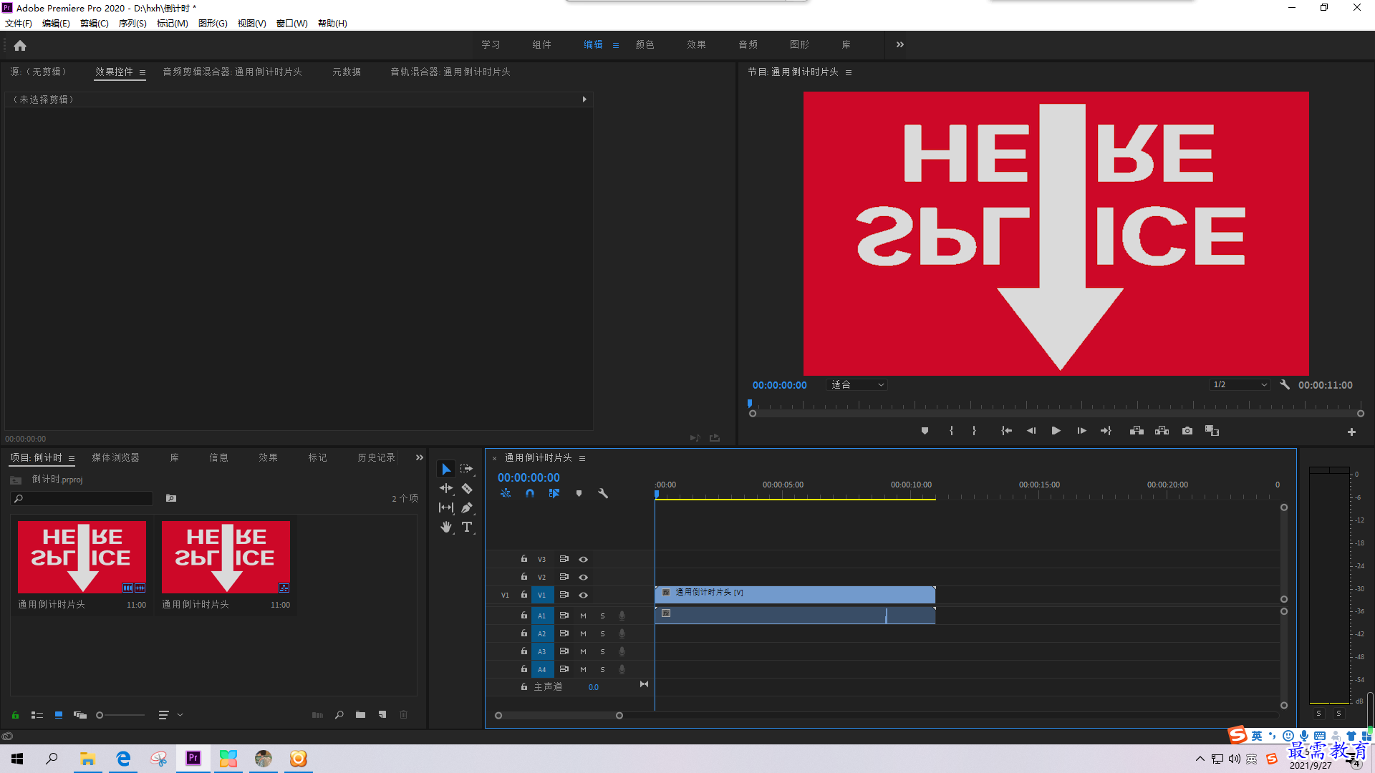
Task: Play the program monitor
Action: pos(1056,431)
